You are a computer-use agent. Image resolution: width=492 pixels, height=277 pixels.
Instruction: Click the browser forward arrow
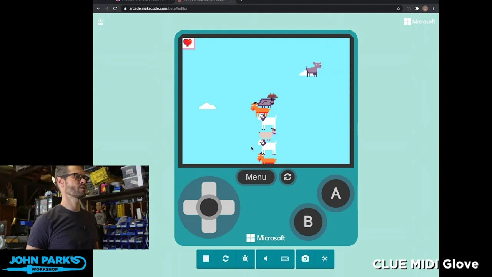[107, 8]
